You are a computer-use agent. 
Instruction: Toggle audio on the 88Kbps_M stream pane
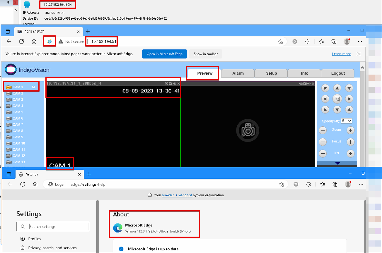point(175,84)
